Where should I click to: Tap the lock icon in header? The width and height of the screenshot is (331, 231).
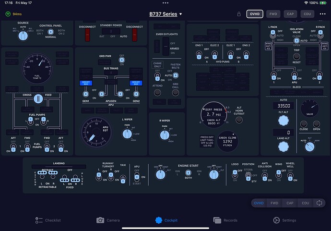click(239, 14)
